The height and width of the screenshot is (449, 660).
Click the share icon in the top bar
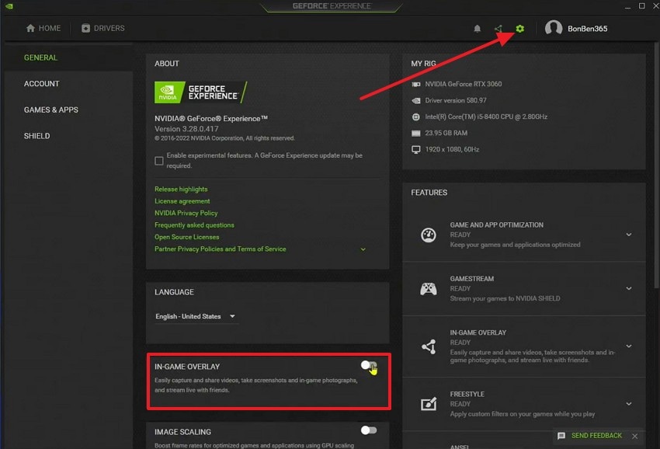pos(498,28)
